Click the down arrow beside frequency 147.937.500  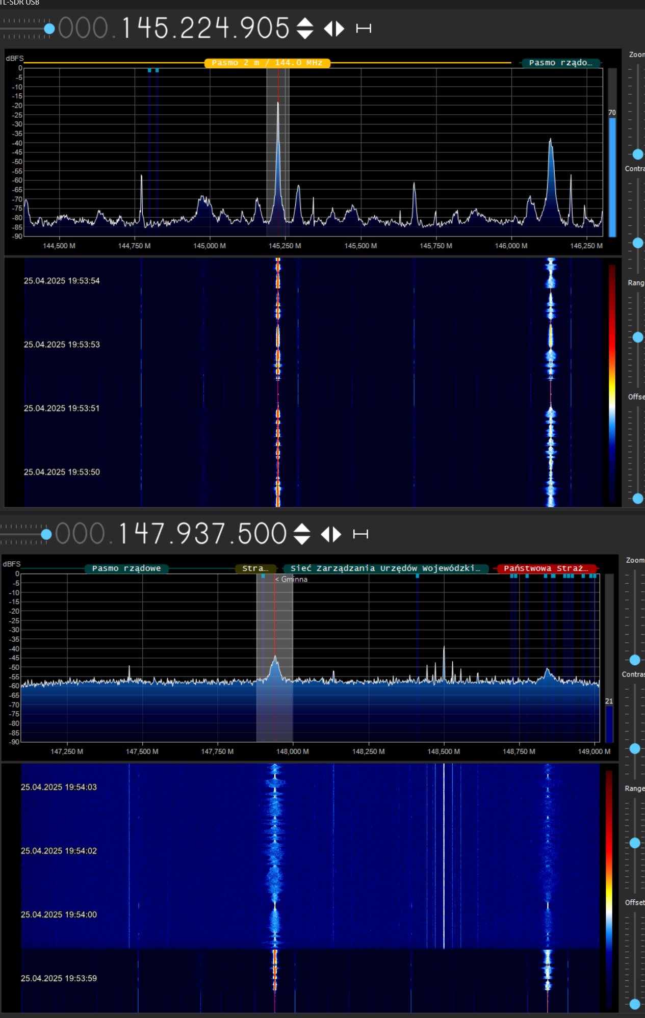pos(302,540)
